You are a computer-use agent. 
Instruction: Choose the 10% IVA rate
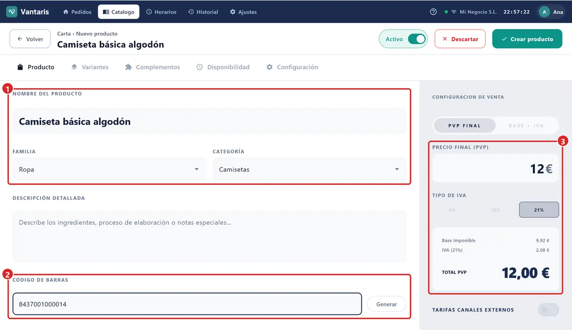[496, 210]
